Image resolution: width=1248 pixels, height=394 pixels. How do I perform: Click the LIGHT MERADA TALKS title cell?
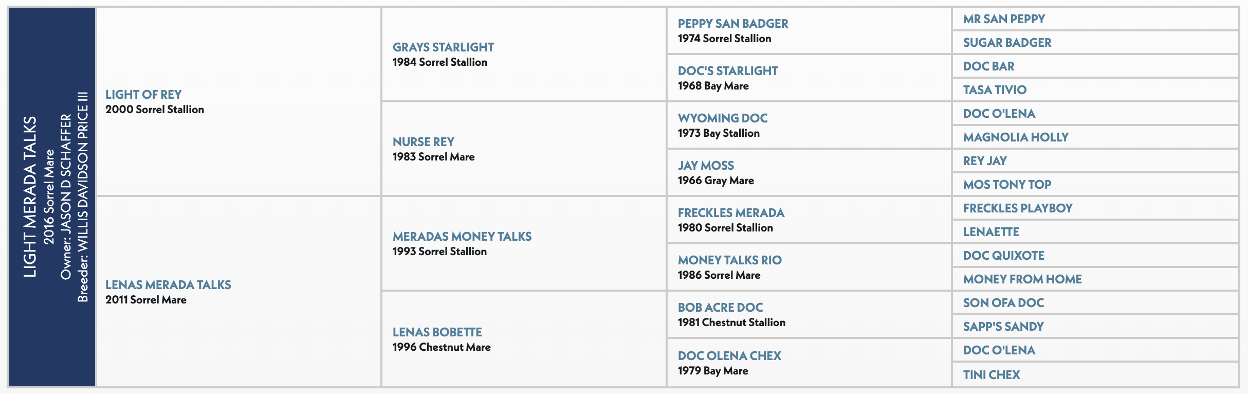30,196
